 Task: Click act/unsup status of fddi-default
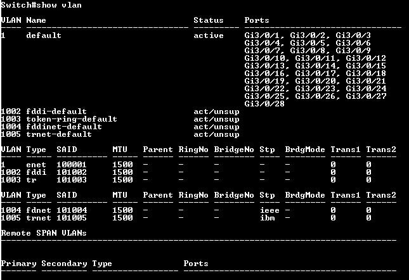[216, 111]
